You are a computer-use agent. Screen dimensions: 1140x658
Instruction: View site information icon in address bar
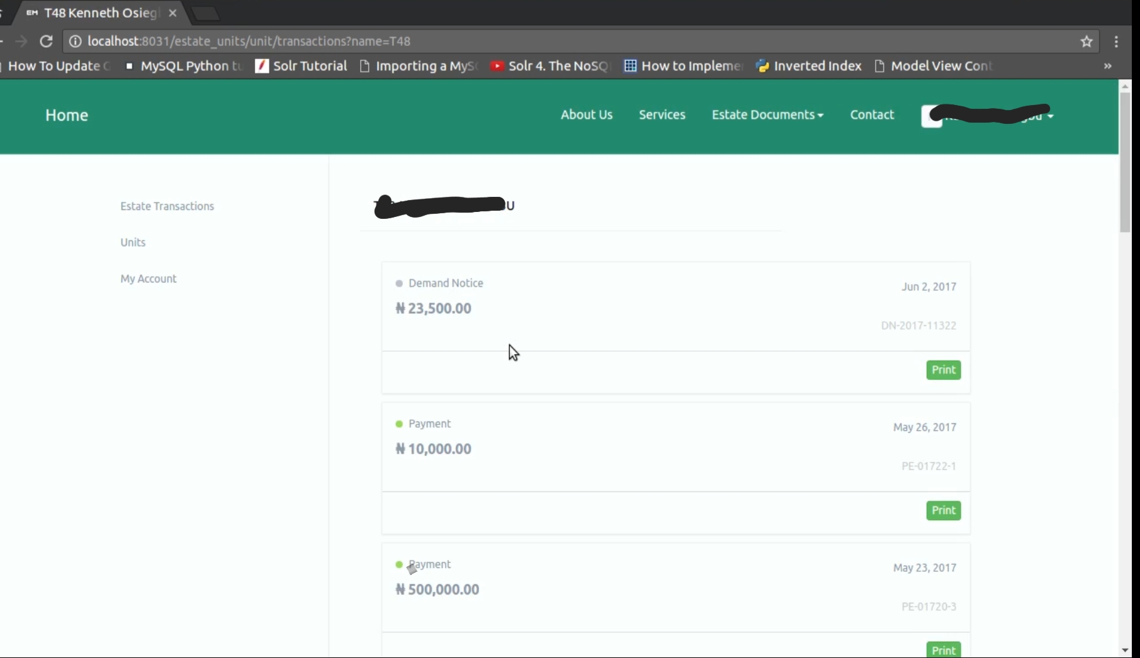pyautogui.click(x=75, y=42)
